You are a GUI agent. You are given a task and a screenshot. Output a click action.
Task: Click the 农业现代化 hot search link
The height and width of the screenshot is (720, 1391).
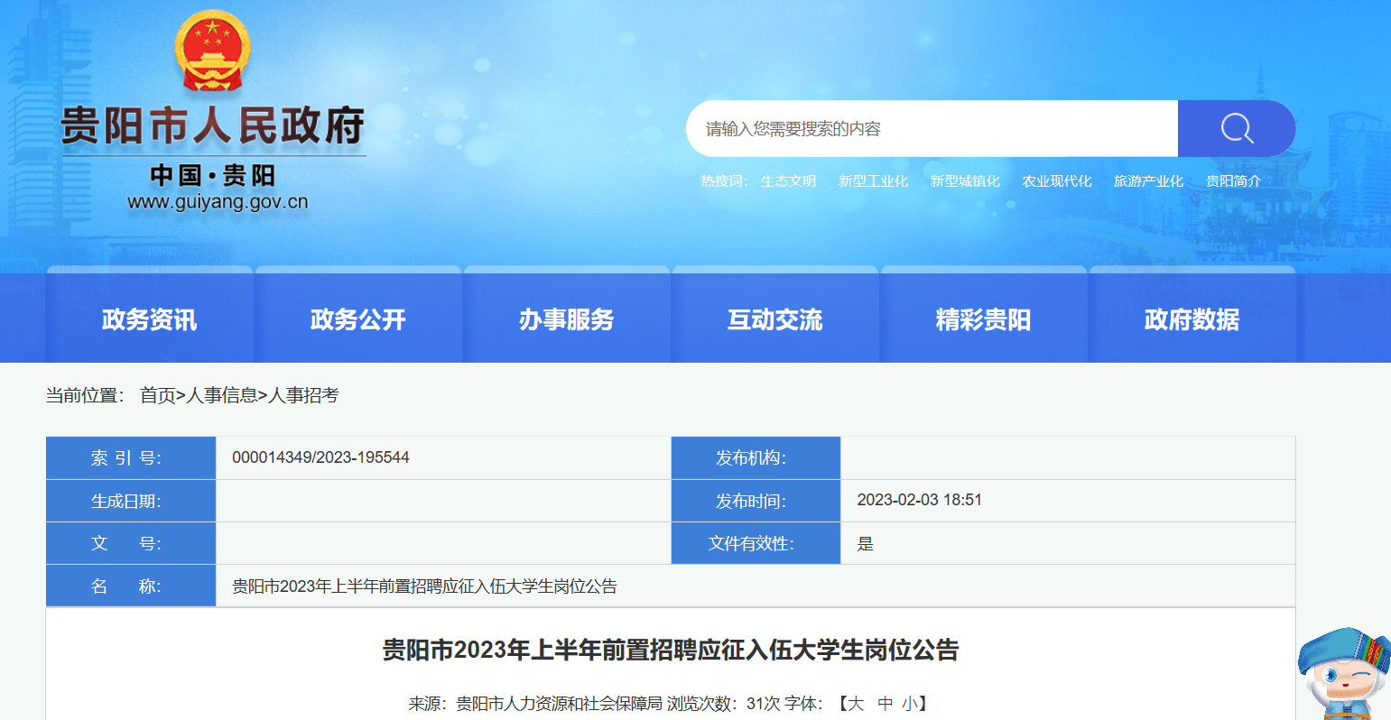coord(1057,181)
